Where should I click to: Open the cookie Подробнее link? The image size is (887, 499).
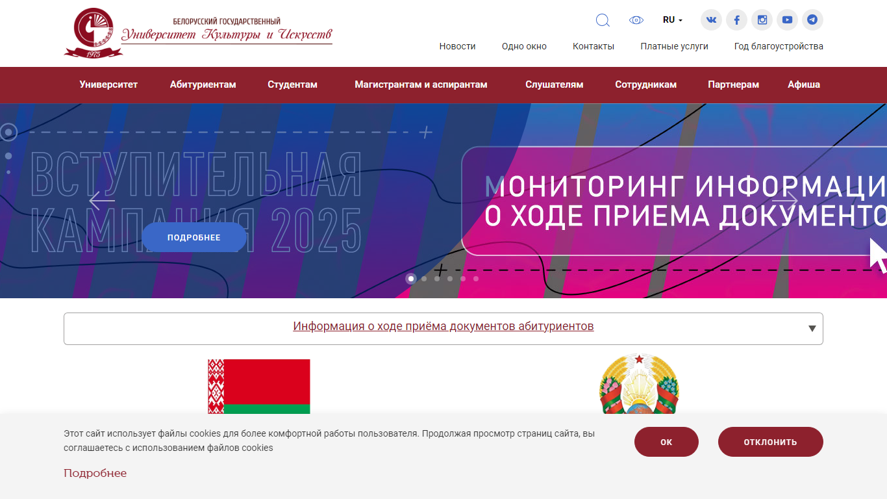[95, 473]
